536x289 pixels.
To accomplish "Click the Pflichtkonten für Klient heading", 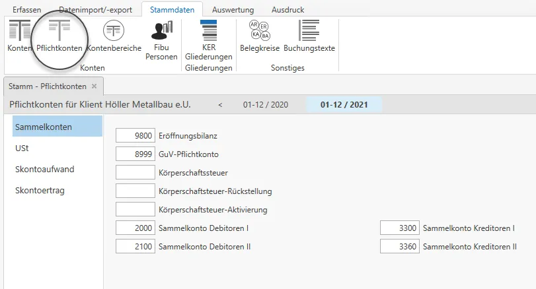I will click(x=100, y=104).
